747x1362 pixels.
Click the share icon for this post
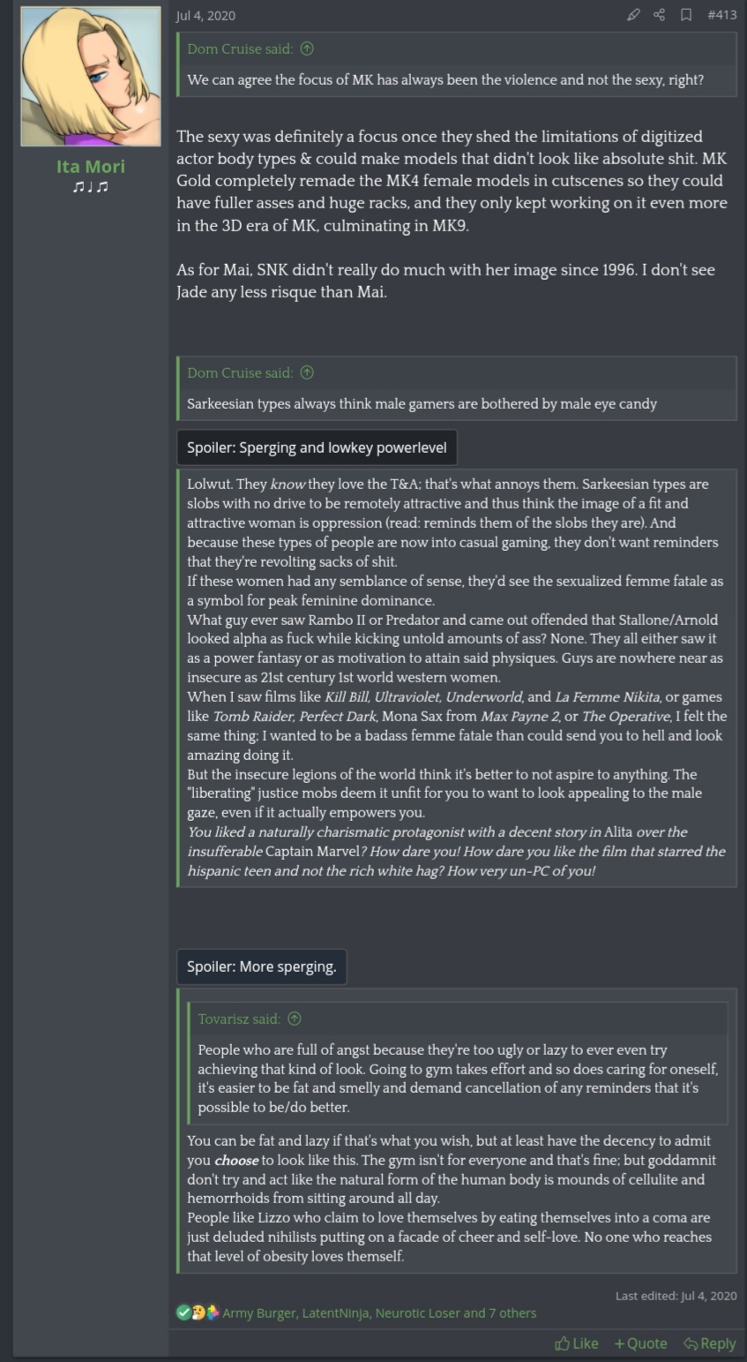(x=659, y=15)
